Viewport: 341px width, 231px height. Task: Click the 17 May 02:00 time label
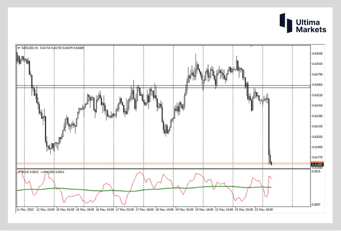point(125,209)
